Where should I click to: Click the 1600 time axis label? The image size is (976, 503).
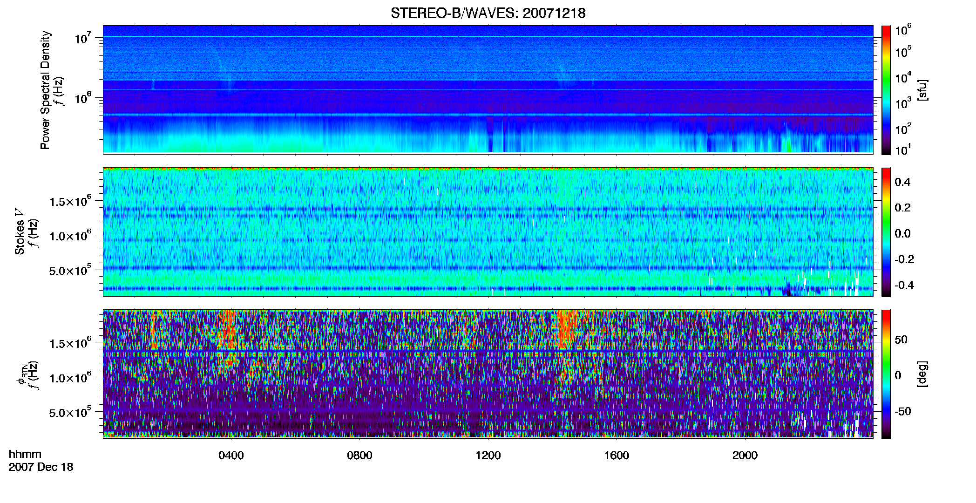(x=617, y=455)
